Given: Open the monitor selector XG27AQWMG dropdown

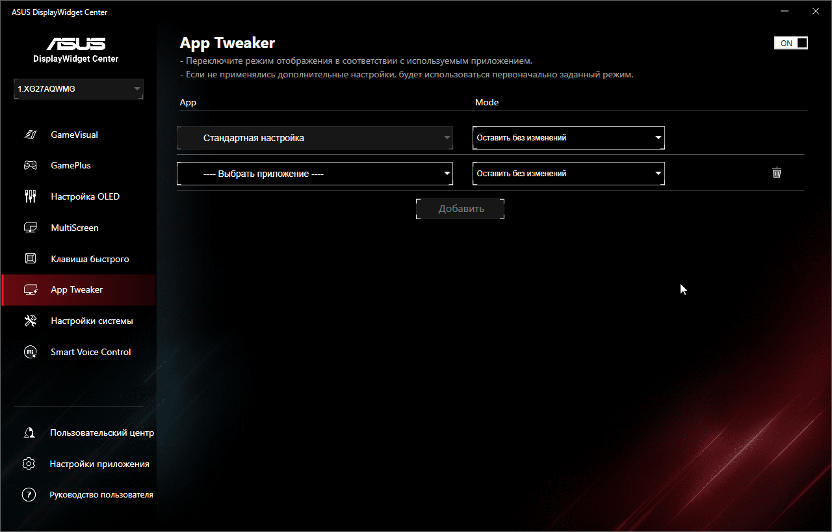Looking at the screenshot, I should pos(79,88).
